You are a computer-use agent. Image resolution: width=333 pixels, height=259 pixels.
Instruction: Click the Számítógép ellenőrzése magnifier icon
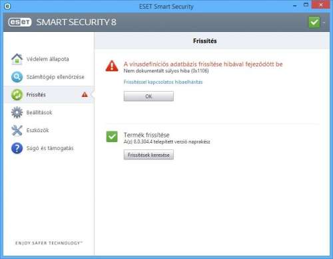17,77
